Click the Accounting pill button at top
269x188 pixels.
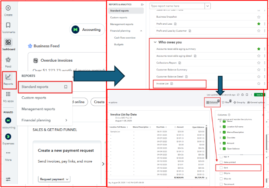[87, 30]
